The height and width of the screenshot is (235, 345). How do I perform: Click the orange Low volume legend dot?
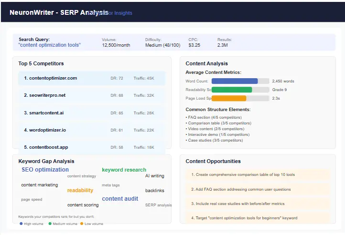click(82, 224)
